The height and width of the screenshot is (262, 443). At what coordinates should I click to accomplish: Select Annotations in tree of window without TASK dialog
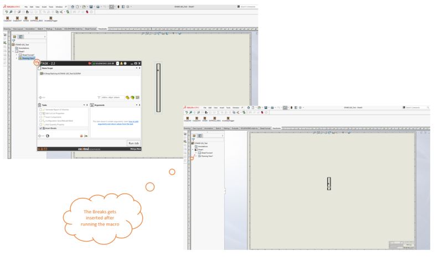(x=200, y=146)
